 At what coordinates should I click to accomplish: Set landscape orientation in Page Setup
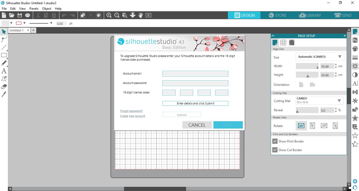pos(312,84)
